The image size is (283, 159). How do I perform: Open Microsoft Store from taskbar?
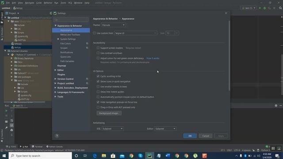[113, 156]
